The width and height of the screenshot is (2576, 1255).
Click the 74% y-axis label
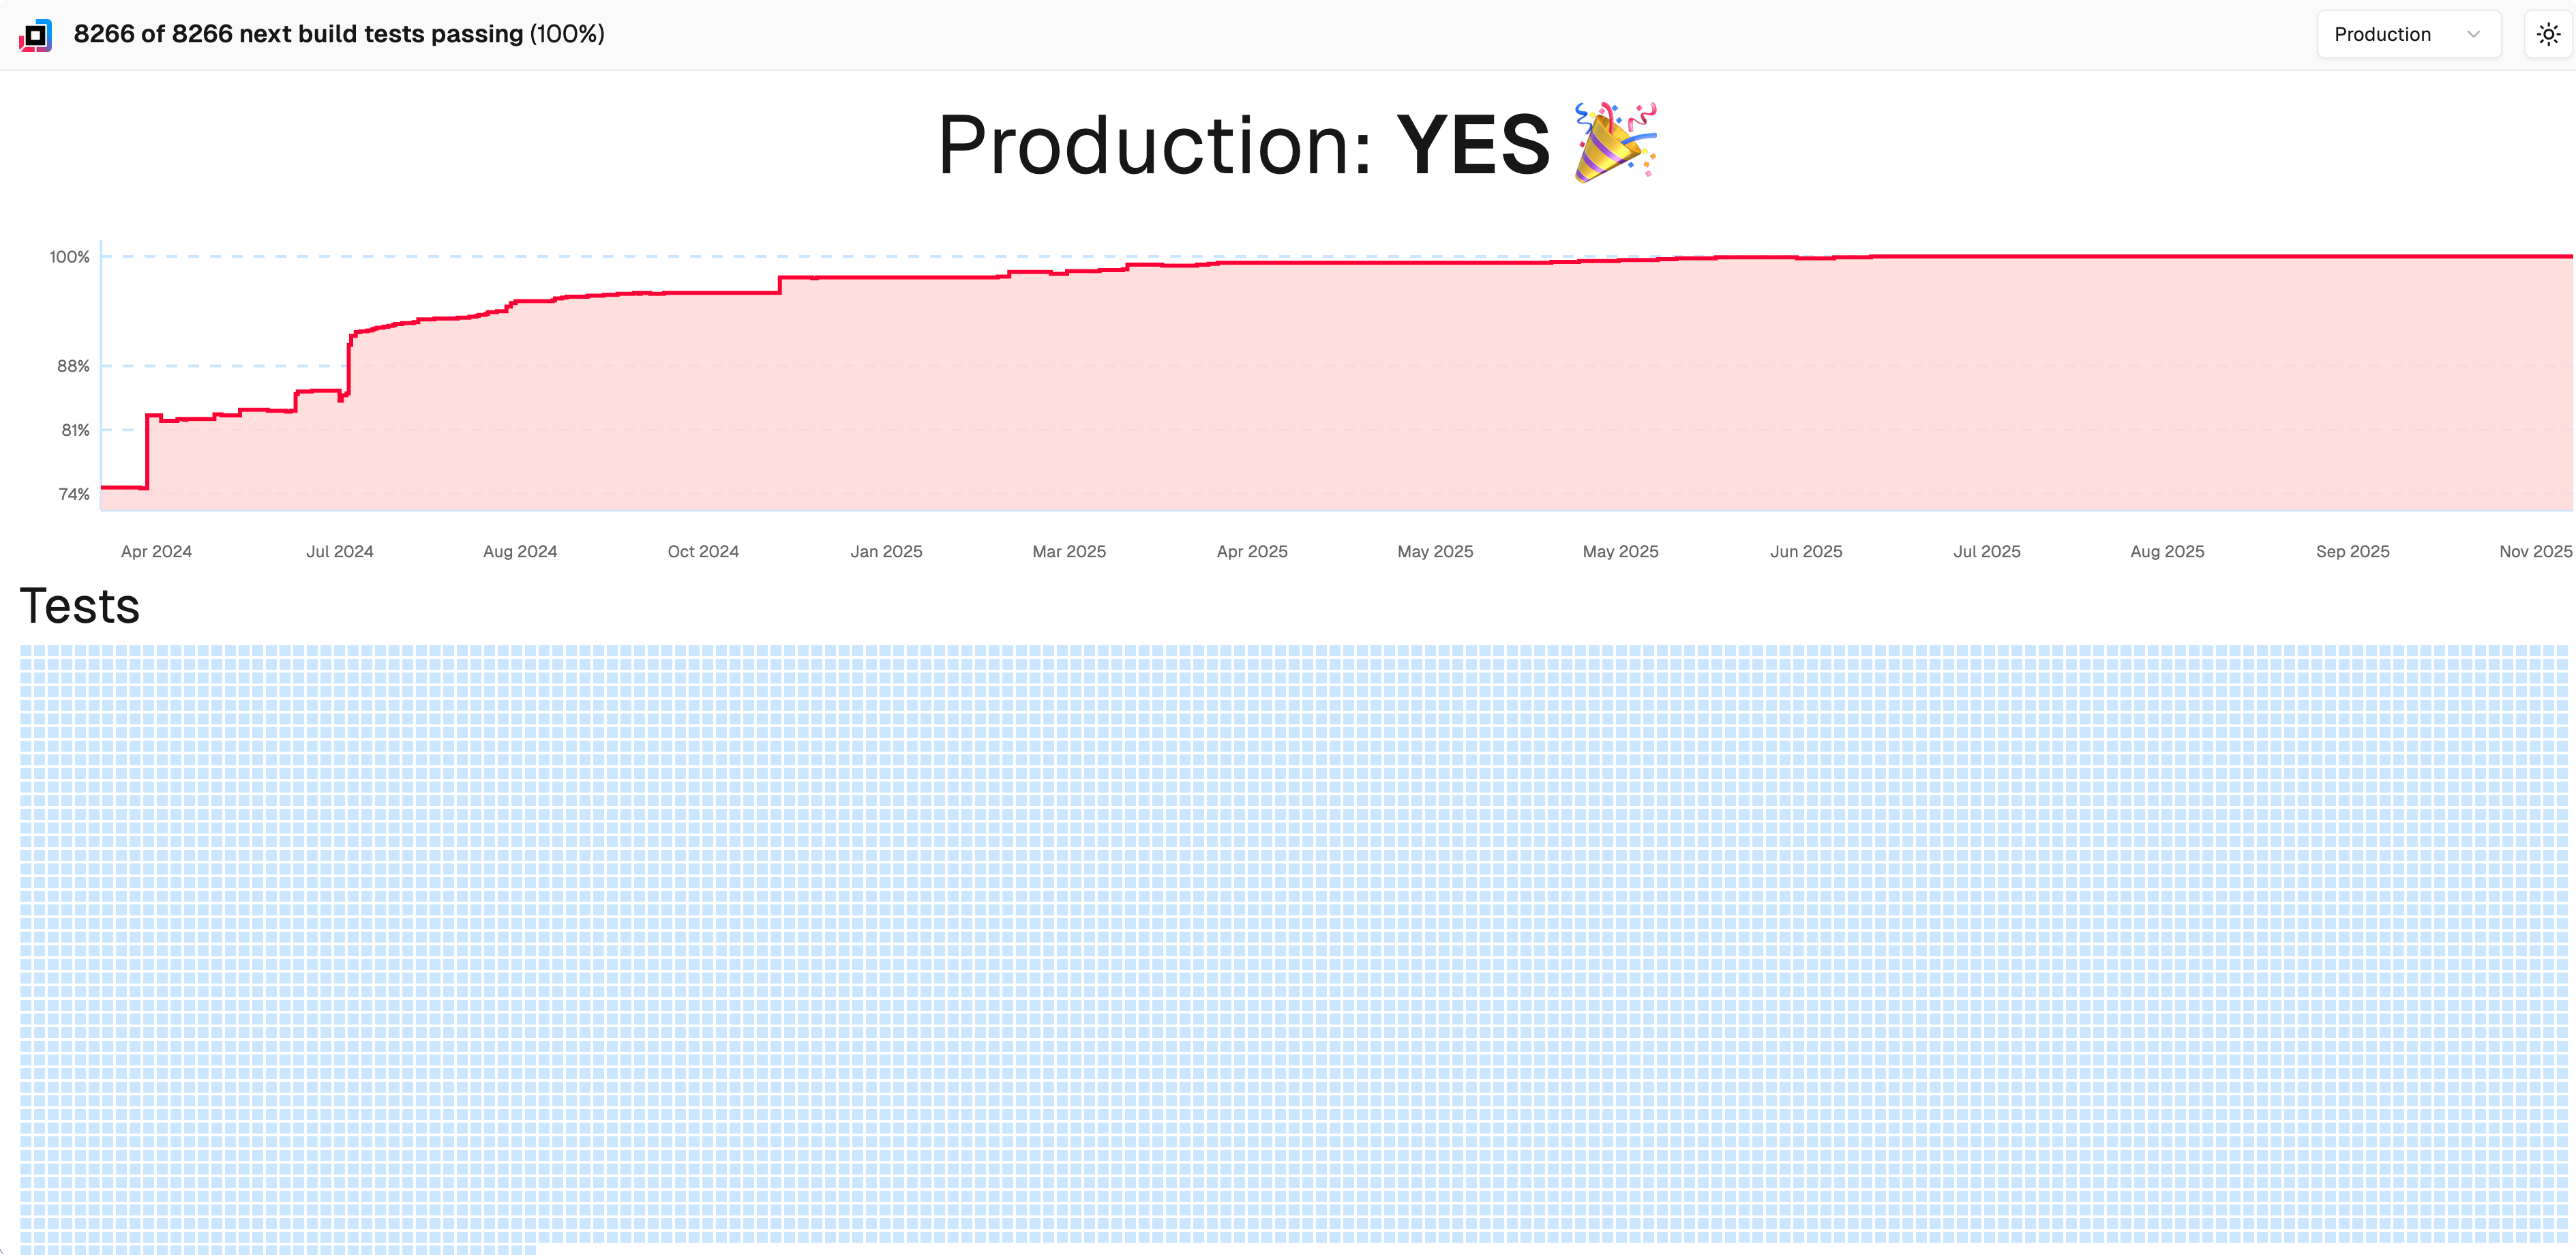(74, 494)
